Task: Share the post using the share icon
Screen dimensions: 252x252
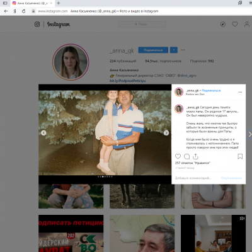Action: [195, 156]
